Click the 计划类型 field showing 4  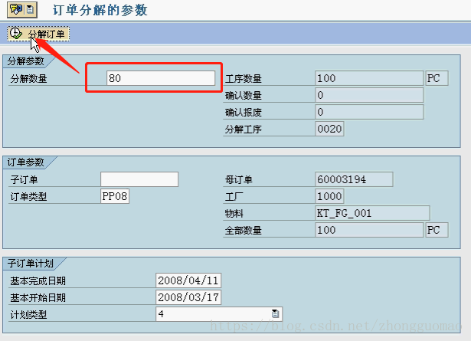pyautogui.click(x=219, y=314)
